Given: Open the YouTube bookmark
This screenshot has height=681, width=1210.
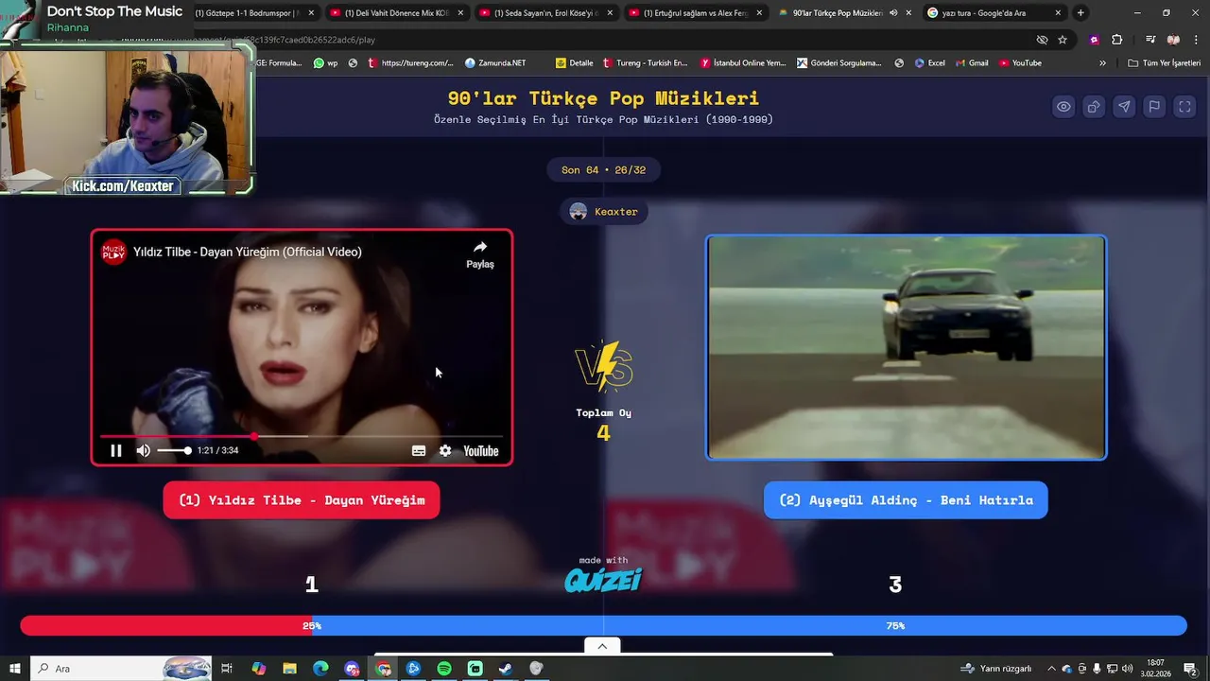Looking at the screenshot, I should tap(1020, 63).
